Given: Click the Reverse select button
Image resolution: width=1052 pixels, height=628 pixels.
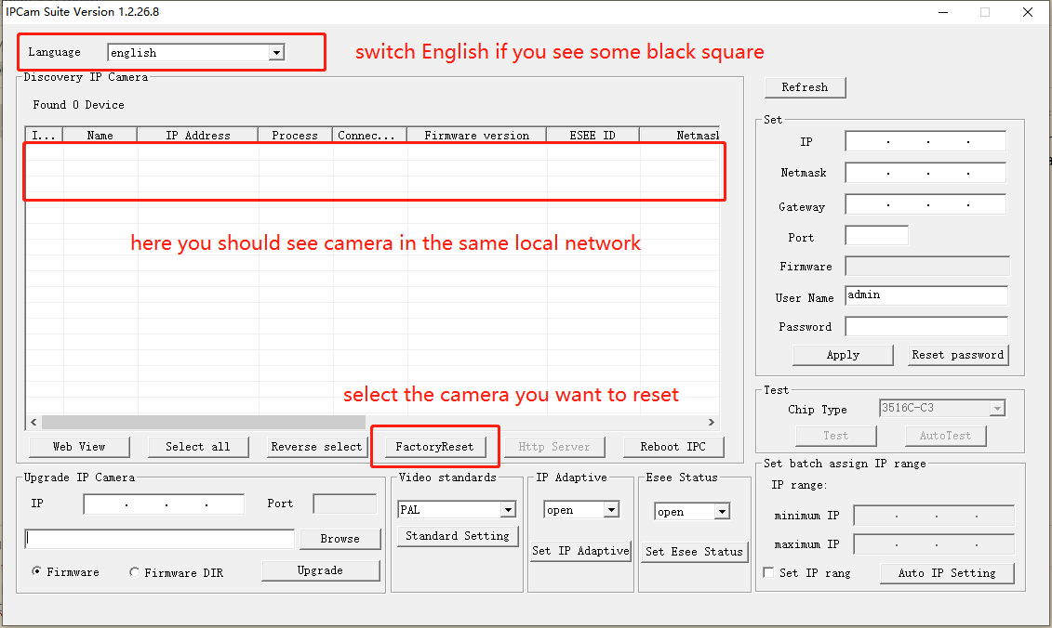Looking at the screenshot, I should click(316, 447).
